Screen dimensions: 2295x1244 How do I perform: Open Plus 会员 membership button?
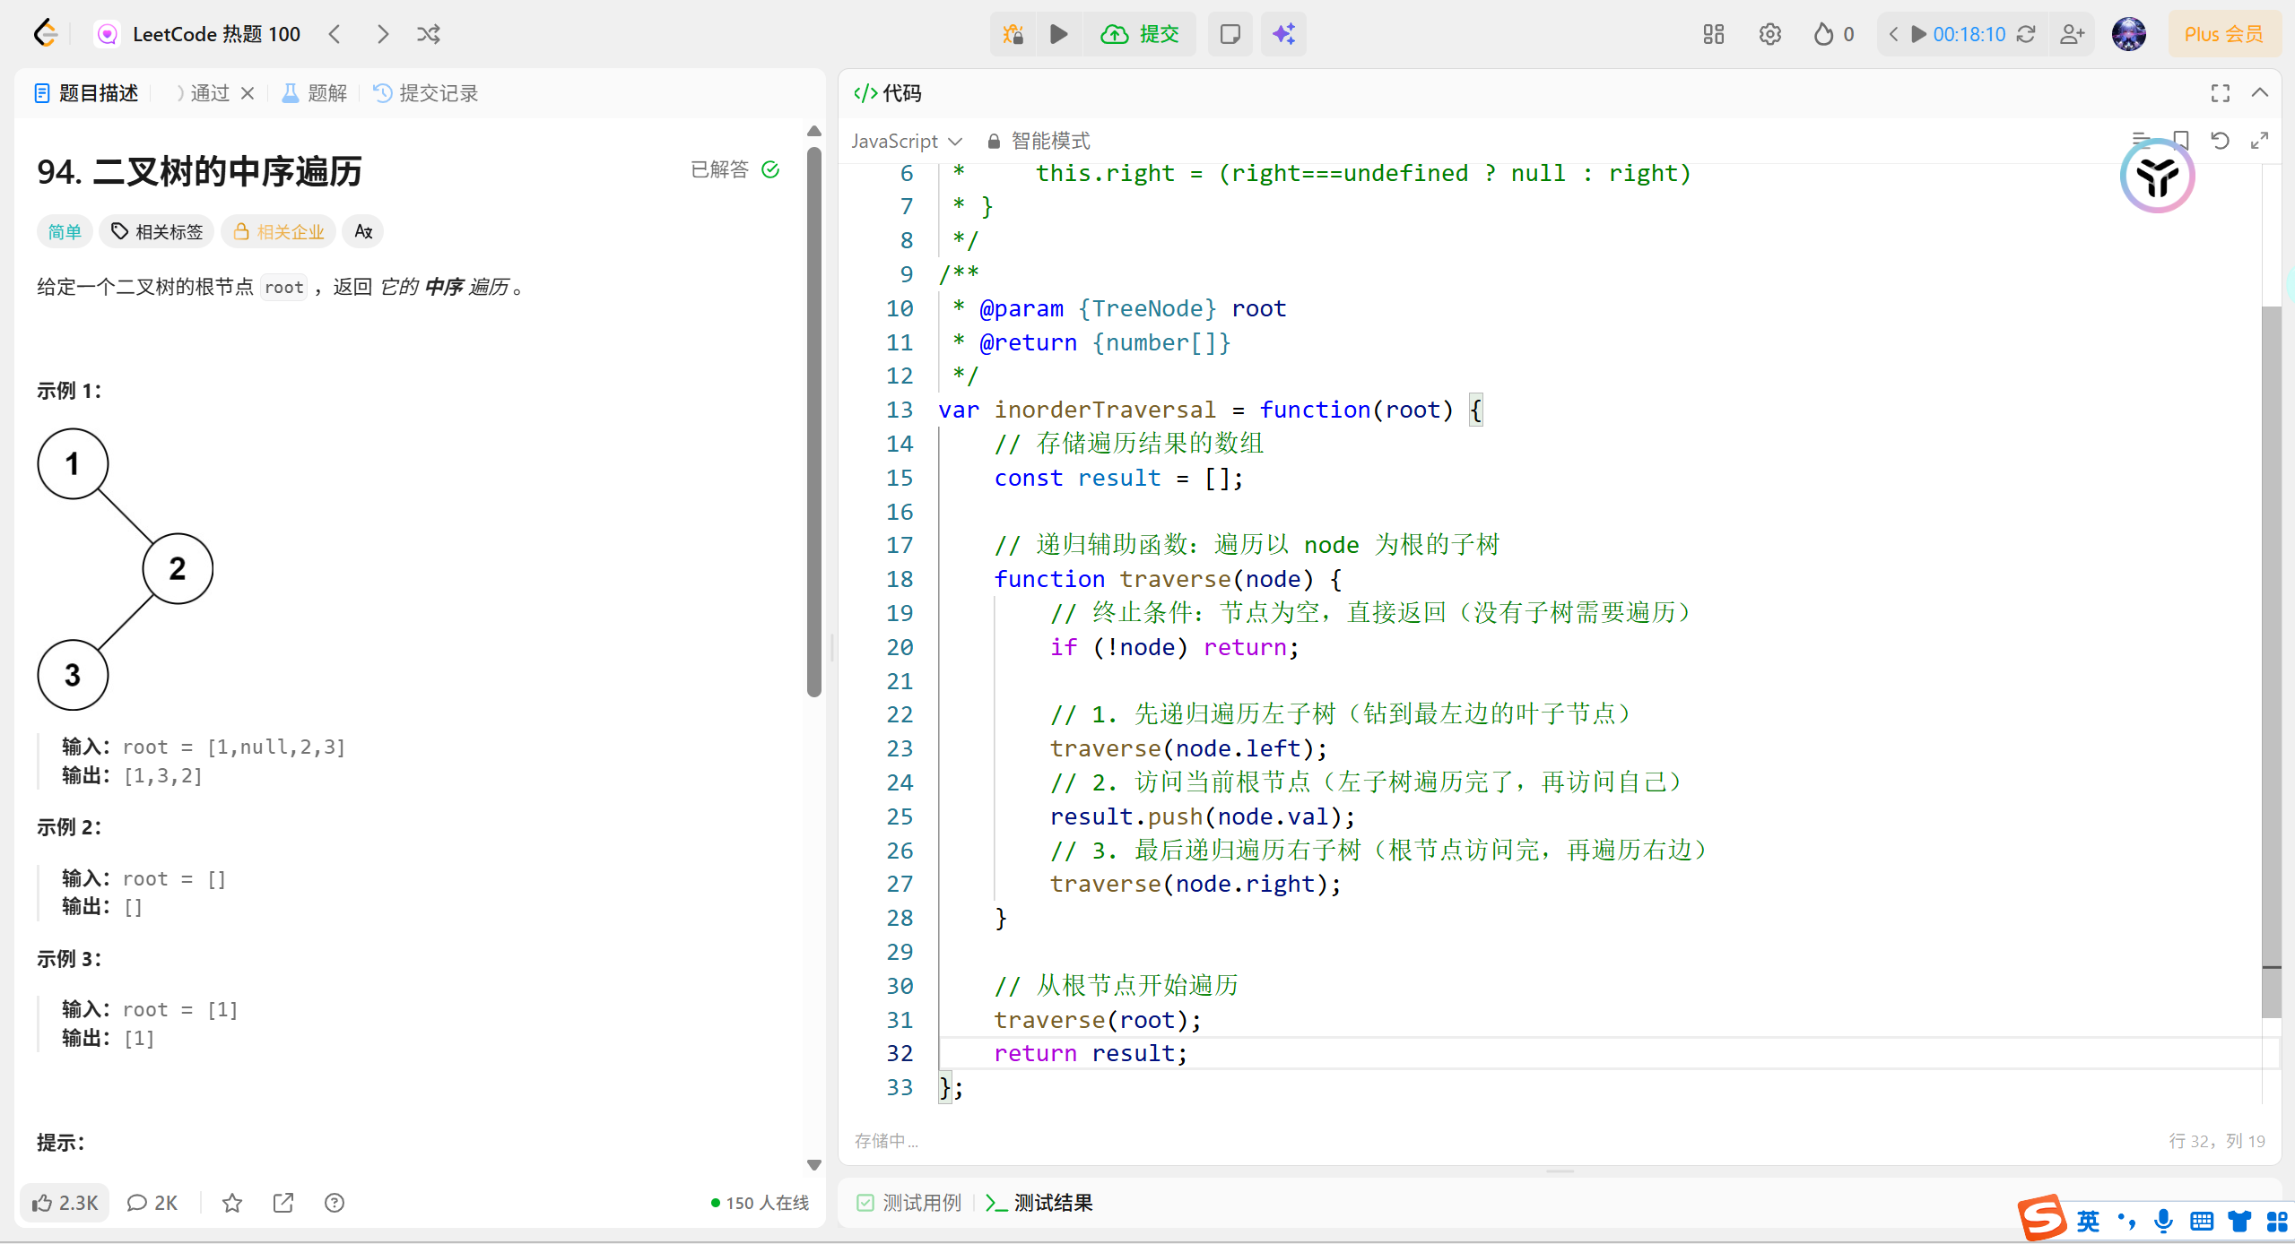coord(2223,34)
